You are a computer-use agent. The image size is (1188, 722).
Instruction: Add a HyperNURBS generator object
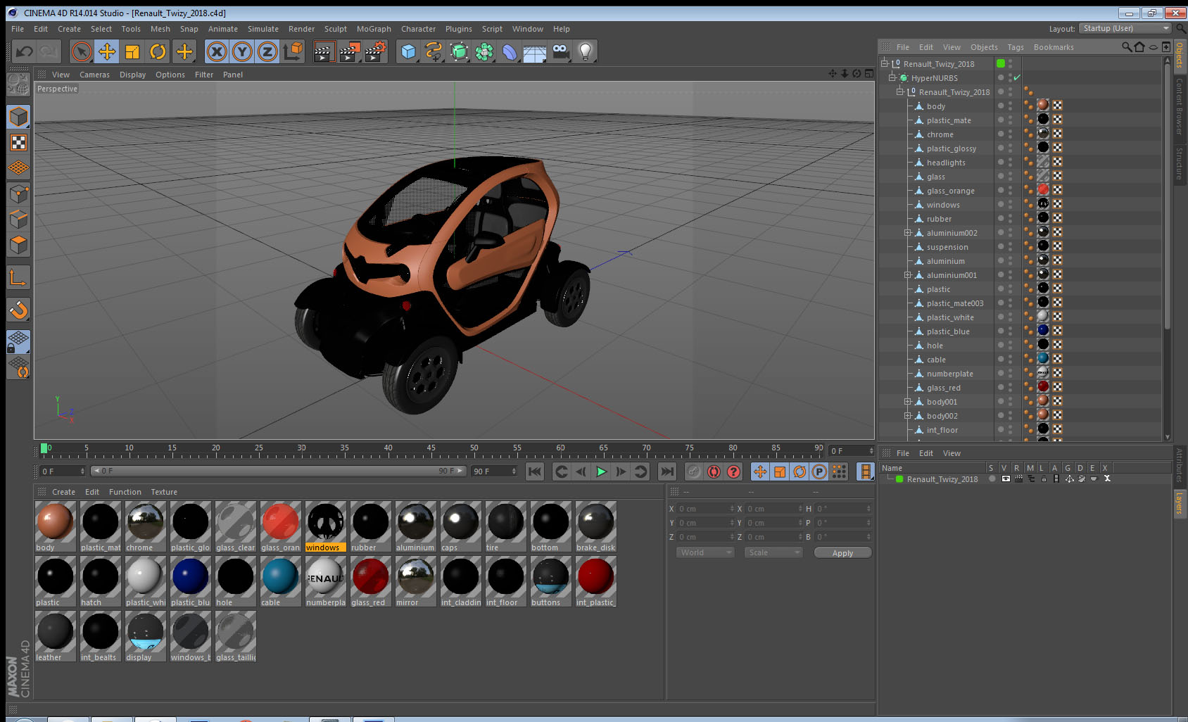click(459, 51)
